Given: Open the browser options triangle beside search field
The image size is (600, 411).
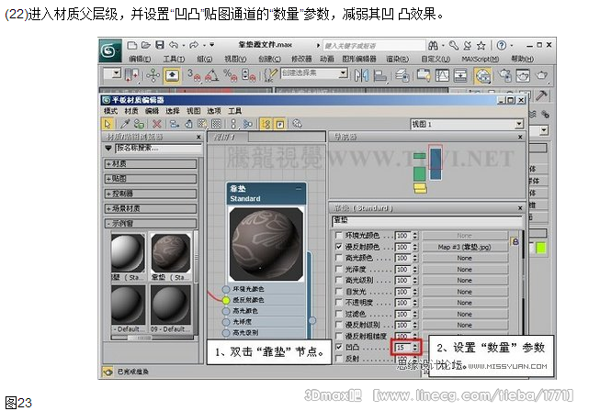Looking at the screenshot, I should tap(108, 148).
